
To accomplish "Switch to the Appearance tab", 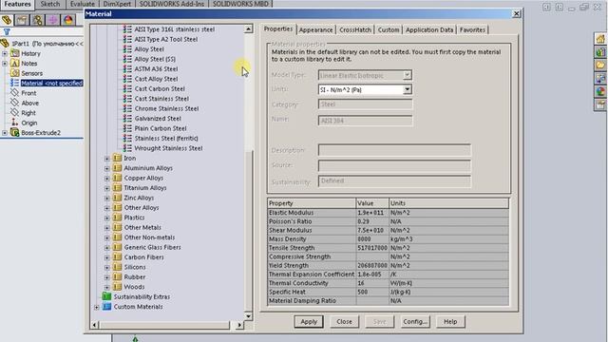I will 315,29.
